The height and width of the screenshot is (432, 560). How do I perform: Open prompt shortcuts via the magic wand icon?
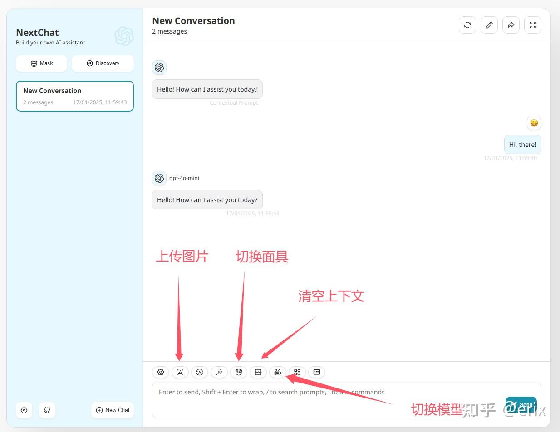point(219,372)
